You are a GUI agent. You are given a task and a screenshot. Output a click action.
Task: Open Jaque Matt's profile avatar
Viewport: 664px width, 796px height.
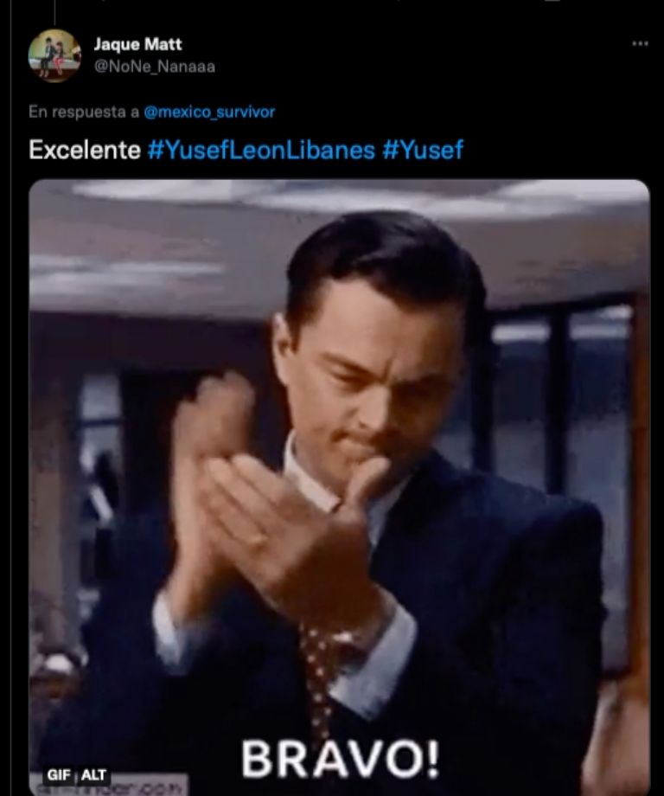click(x=54, y=55)
